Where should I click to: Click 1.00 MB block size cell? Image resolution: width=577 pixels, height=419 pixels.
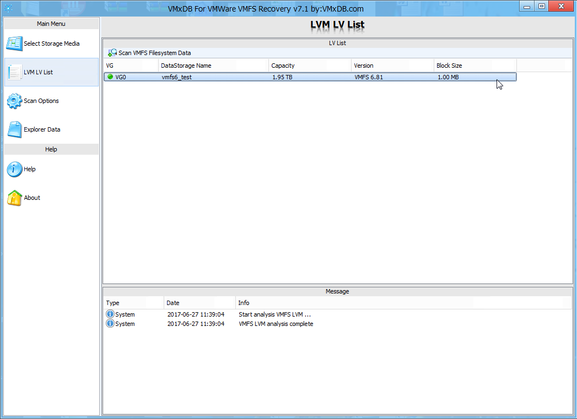(448, 77)
